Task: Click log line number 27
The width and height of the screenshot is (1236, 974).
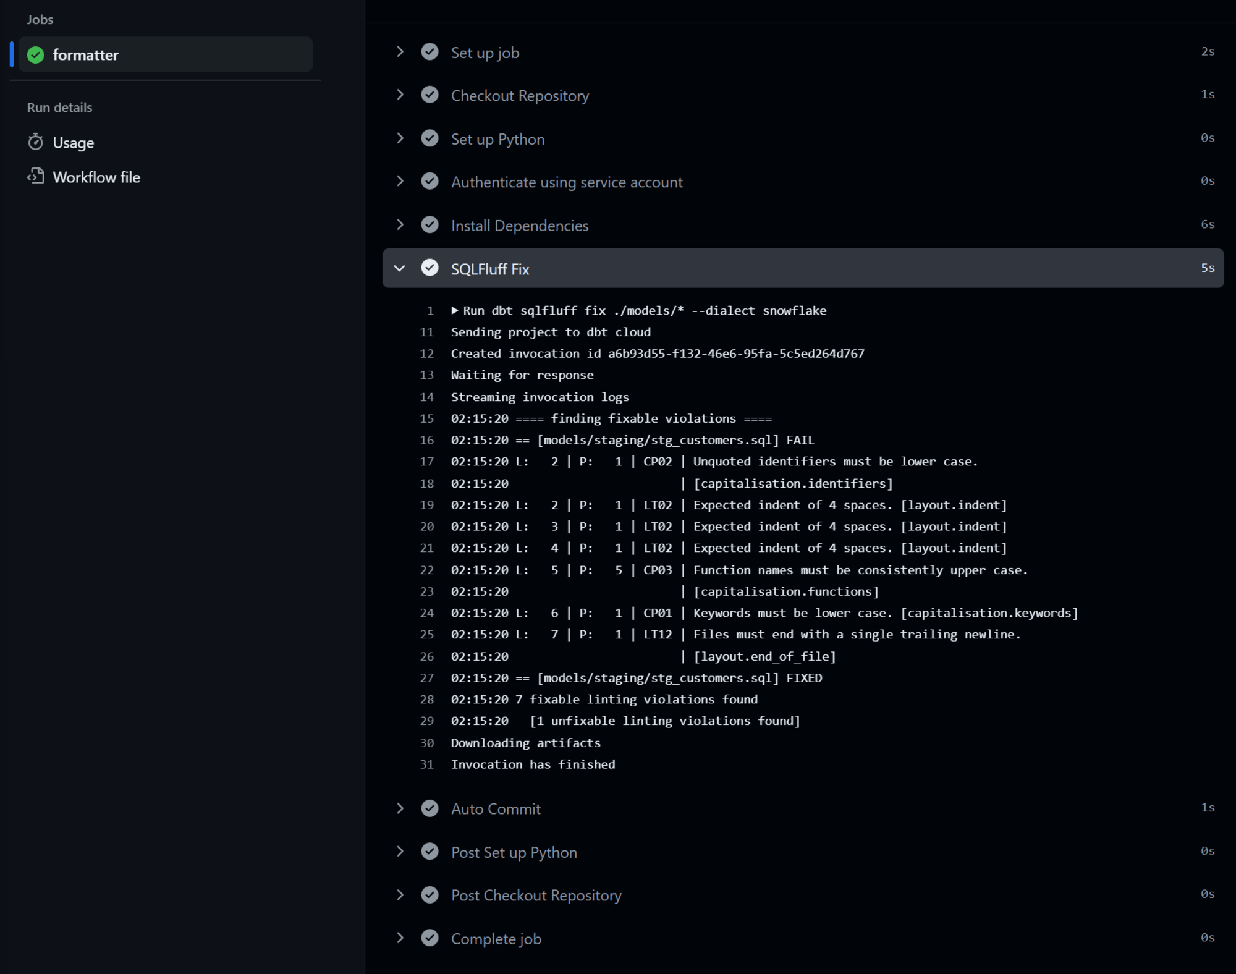Action: [427, 678]
